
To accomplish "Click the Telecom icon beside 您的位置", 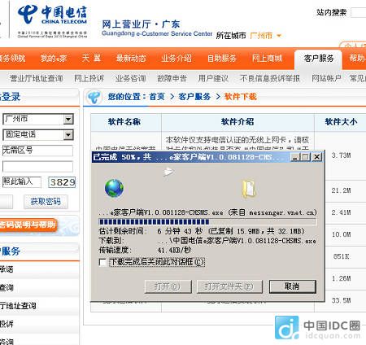I will click(x=94, y=97).
